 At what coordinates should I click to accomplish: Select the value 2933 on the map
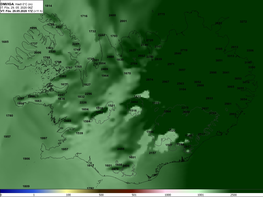tap(209, 98)
